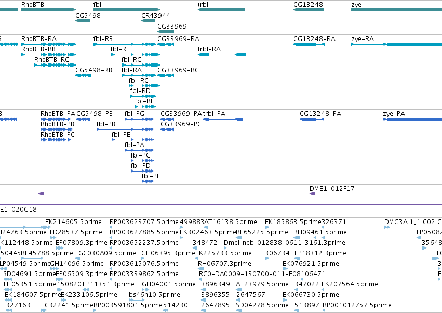Select the RP003623707.5prime EST label

click(144, 222)
